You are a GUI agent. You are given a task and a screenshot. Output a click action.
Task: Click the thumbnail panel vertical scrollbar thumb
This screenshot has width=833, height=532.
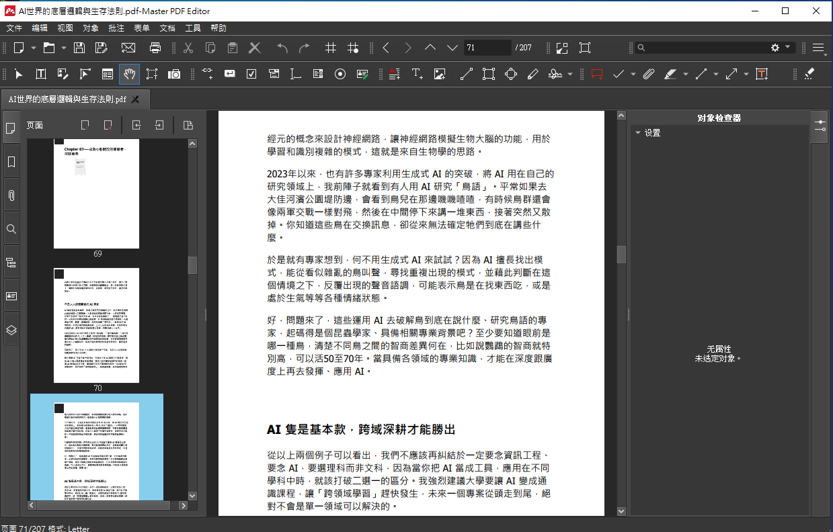(192, 265)
